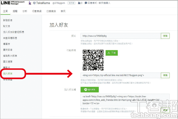178x119 pixels.
Task: Click the friends count people icon
Action: click(x=79, y=3)
